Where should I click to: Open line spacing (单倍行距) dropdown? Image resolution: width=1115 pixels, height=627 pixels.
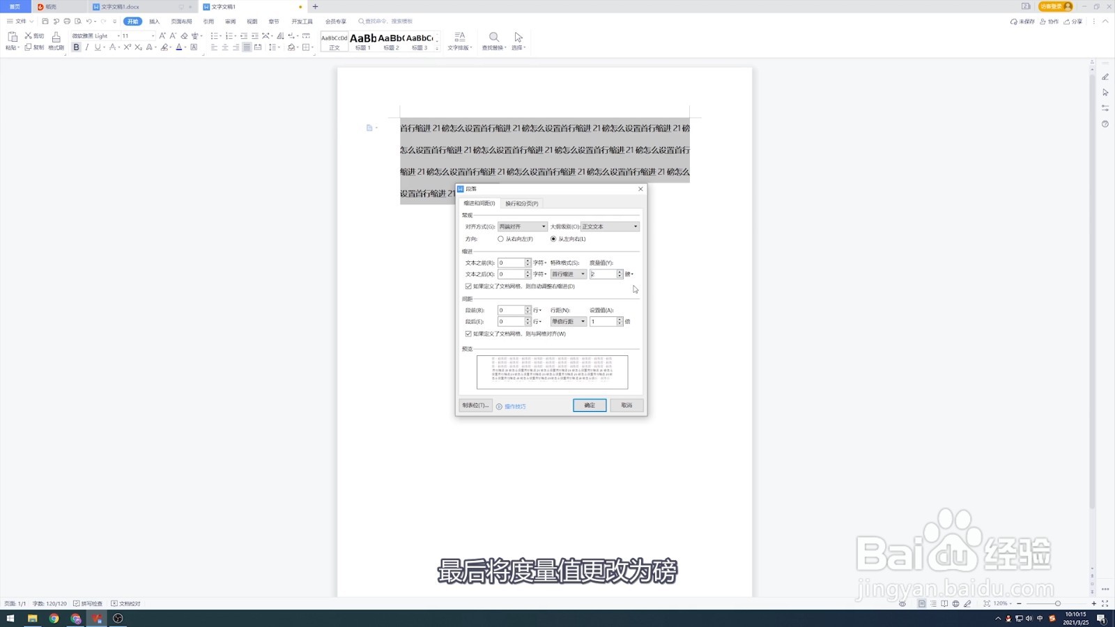[569, 321]
